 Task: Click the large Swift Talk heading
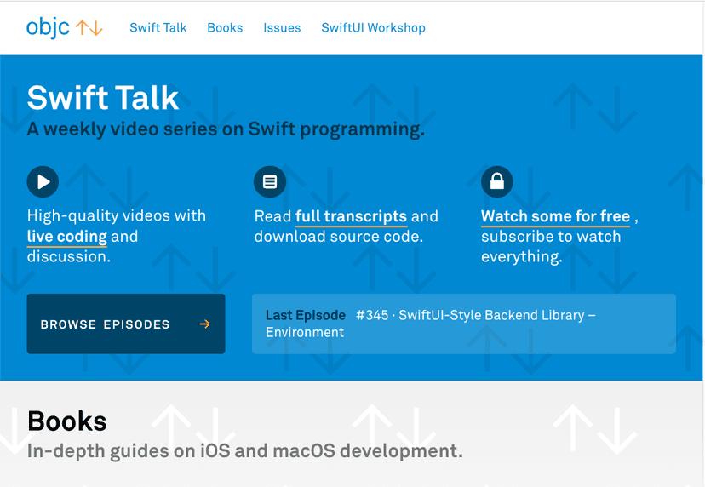coord(103,98)
